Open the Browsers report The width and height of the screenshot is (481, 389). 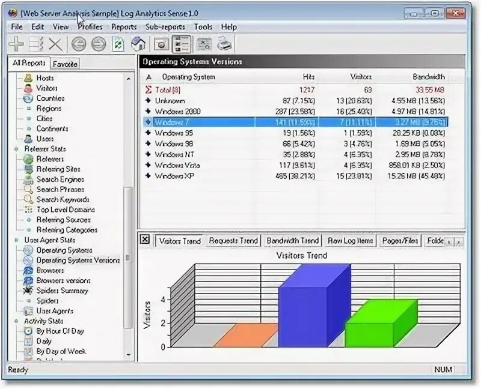coord(50,271)
